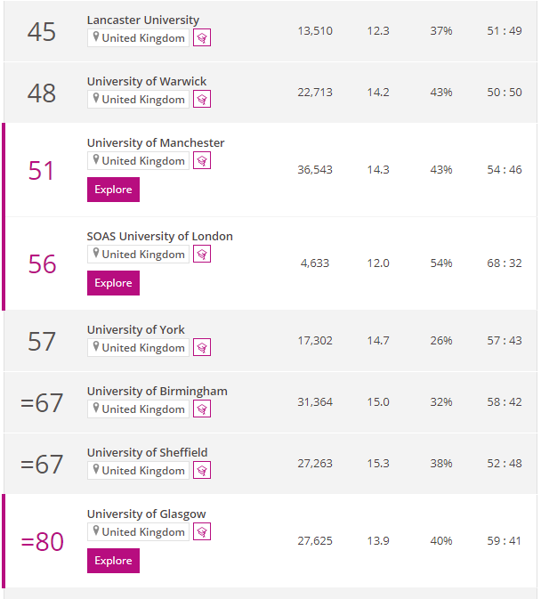Open the University of Glasgow link
The height and width of the screenshot is (599, 541).
point(146,514)
